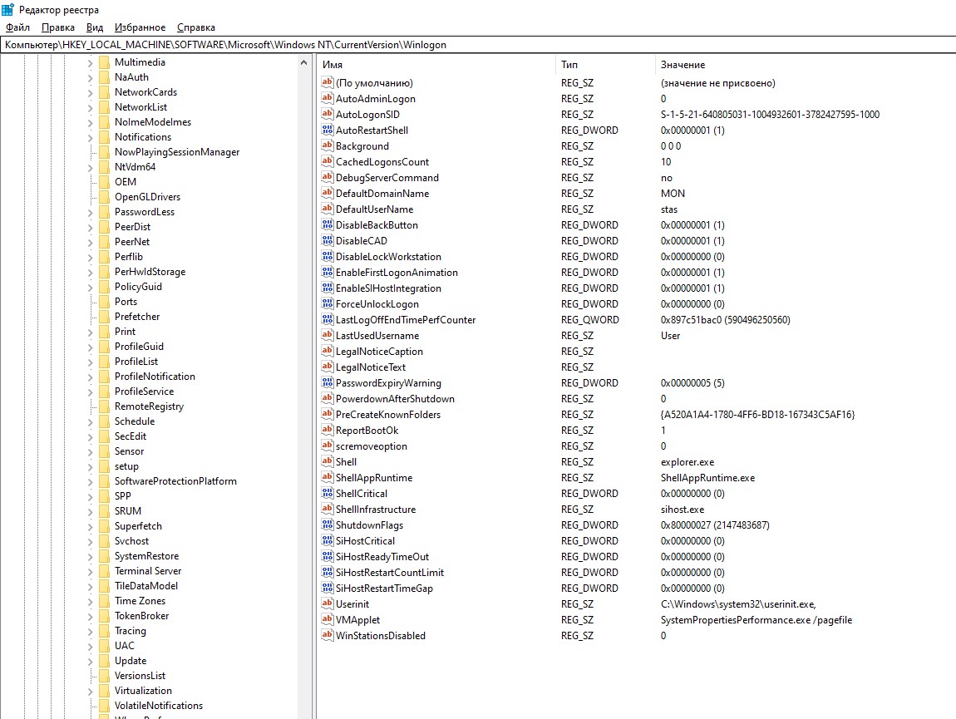956x719 pixels.
Task: Click the LastLogOffEndTimePerfCounter QWORD icon
Action: pyautogui.click(x=328, y=319)
